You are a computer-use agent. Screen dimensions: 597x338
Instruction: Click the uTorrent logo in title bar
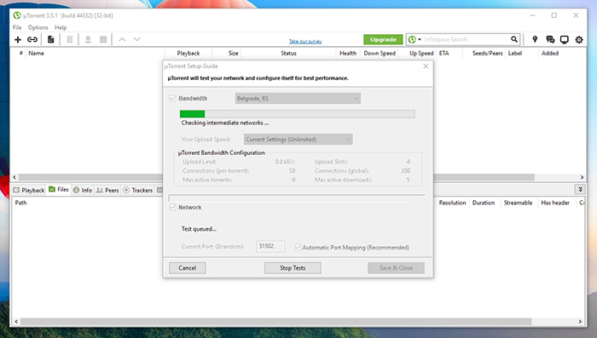[17, 15]
